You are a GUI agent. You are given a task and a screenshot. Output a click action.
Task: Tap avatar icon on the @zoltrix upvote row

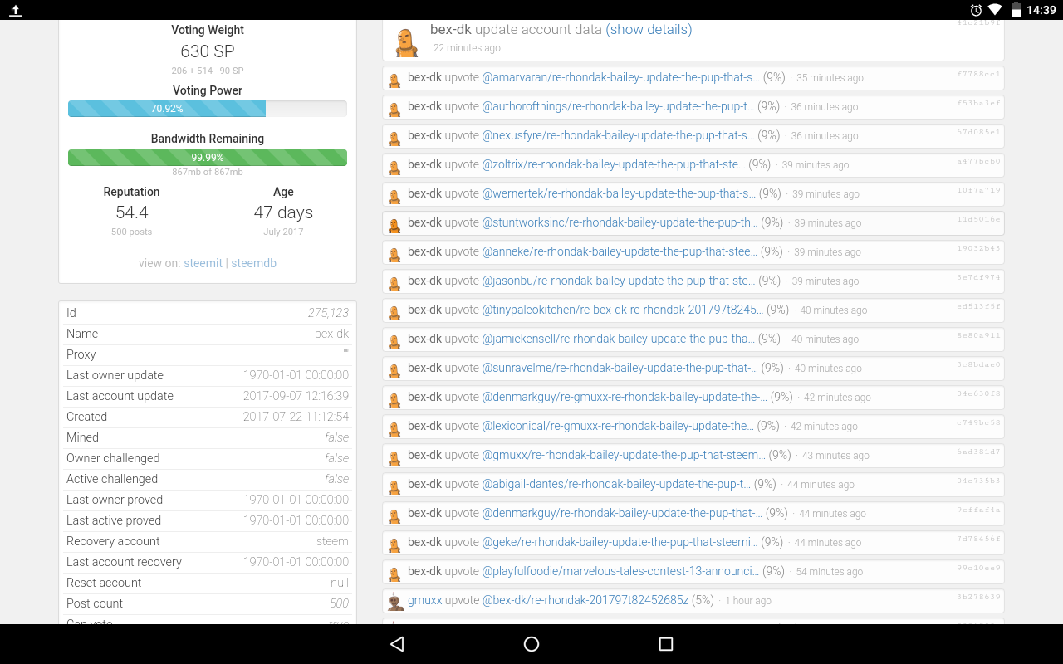click(395, 167)
